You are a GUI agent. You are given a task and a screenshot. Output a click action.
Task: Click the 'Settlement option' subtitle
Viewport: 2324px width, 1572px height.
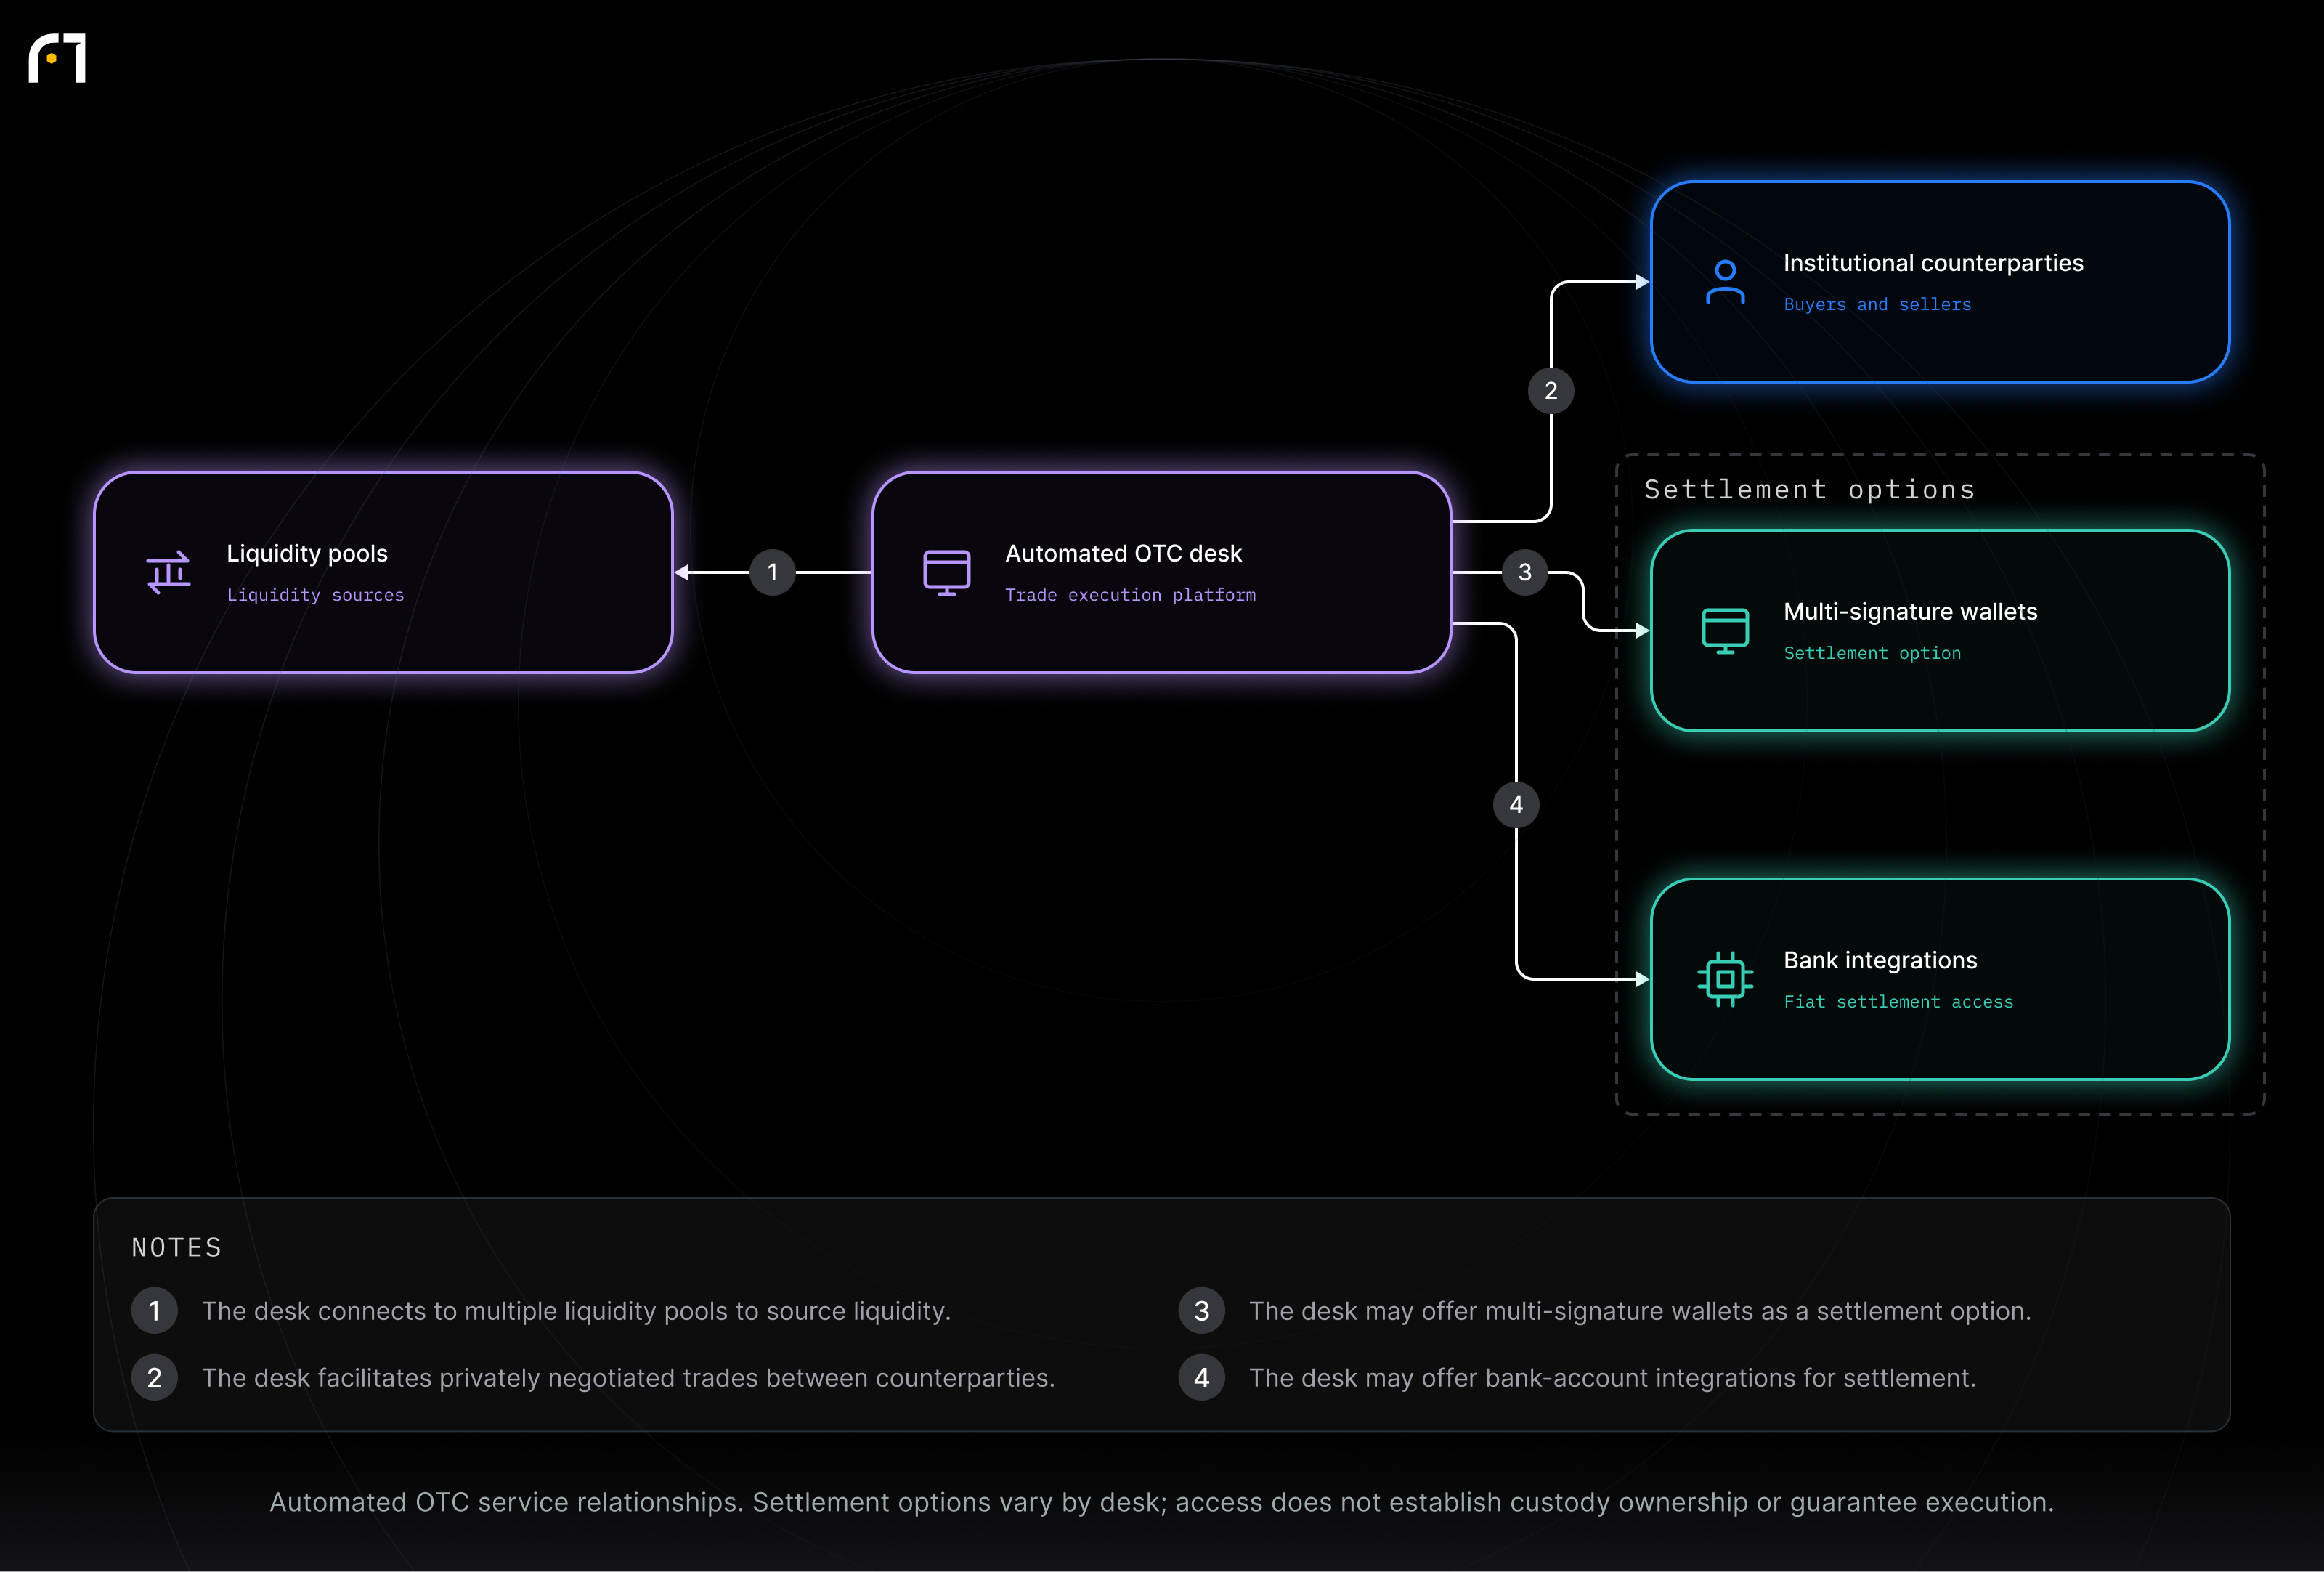[x=1872, y=653]
